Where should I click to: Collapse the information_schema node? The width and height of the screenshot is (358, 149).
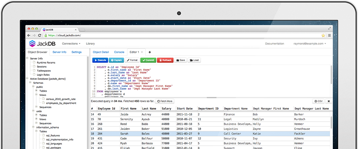coord(34,127)
